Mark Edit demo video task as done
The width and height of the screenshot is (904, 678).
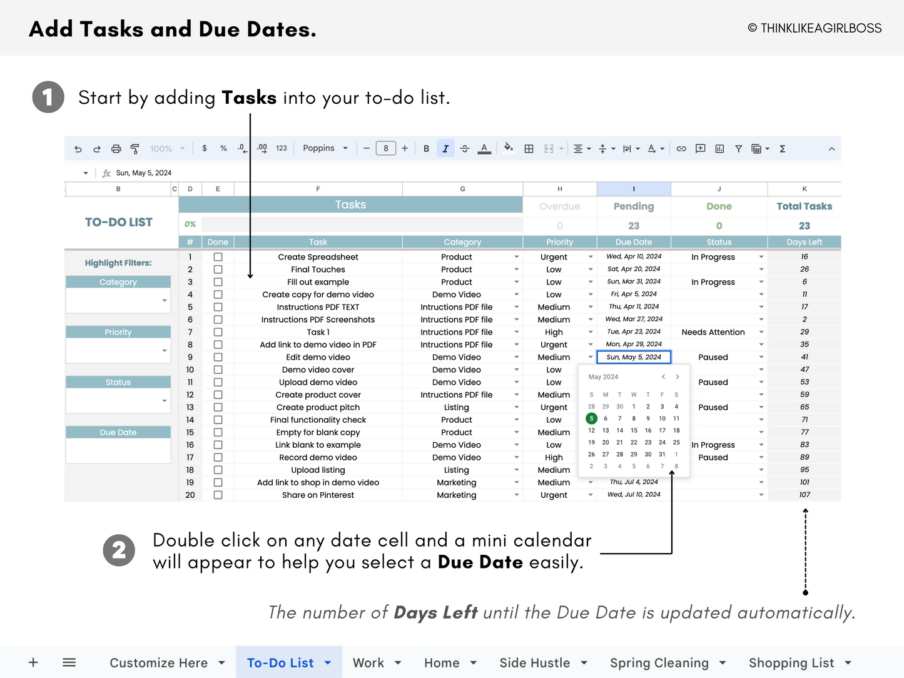218,357
